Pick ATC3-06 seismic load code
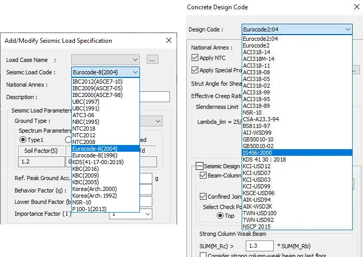 pyautogui.click(x=105, y=115)
